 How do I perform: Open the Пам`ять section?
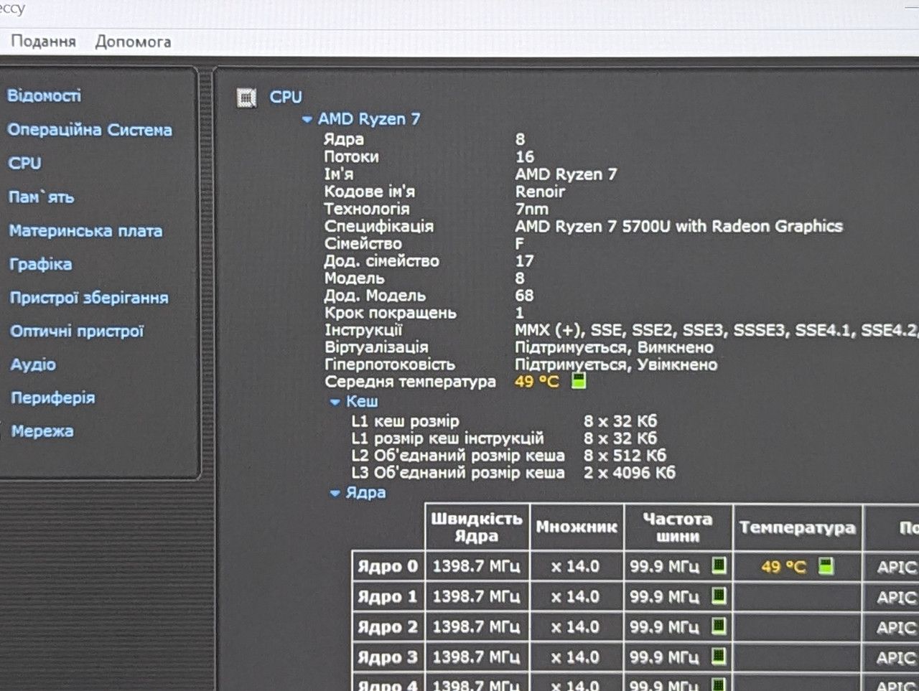tap(41, 197)
